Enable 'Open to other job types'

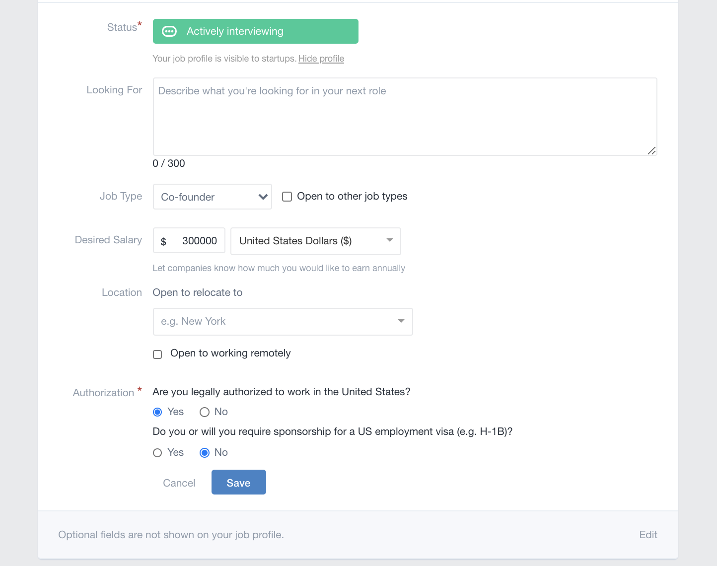pos(287,197)
